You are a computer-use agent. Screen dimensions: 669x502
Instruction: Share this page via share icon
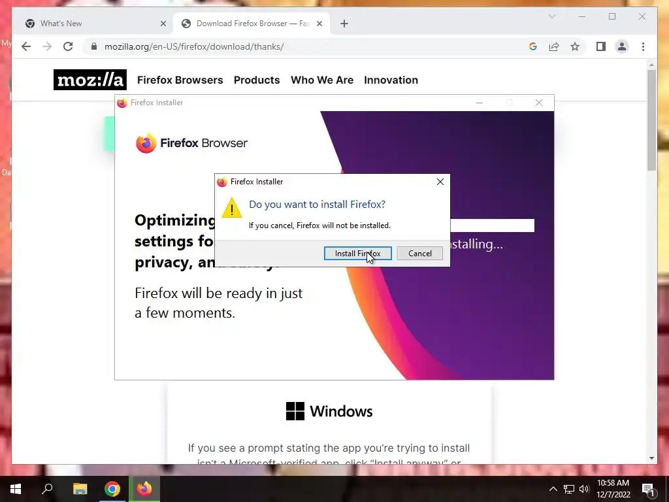click(x=554, y=46)
